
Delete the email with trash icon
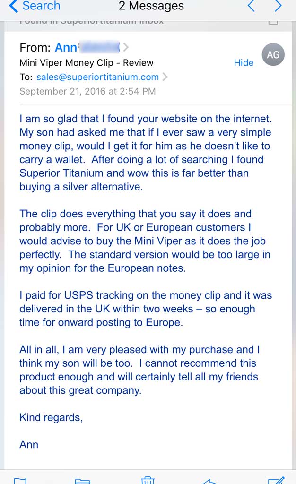[148, 480]
